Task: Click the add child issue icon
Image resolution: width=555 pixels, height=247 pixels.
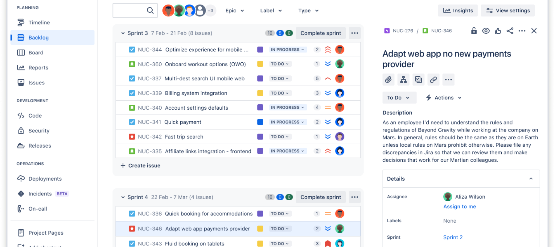Action: point(403,80)
